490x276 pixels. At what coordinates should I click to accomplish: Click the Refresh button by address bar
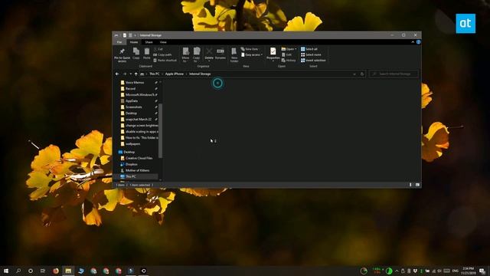click(362, 74)
